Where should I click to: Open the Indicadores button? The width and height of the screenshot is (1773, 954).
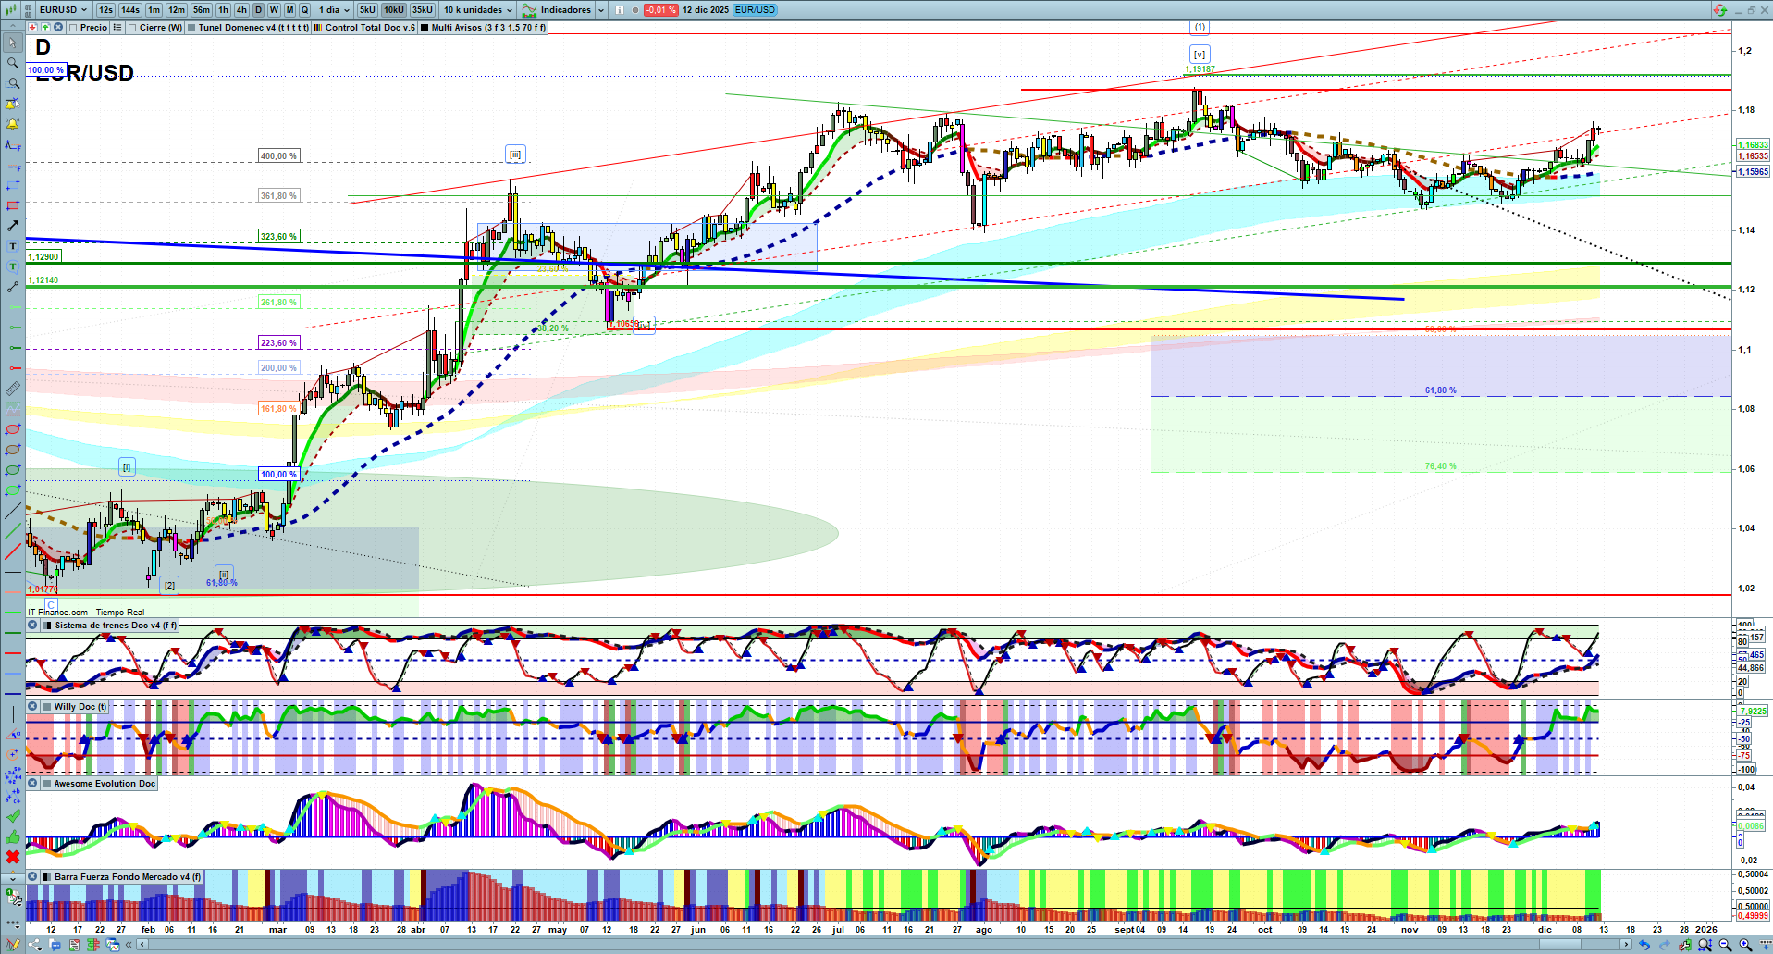[557, 10]
